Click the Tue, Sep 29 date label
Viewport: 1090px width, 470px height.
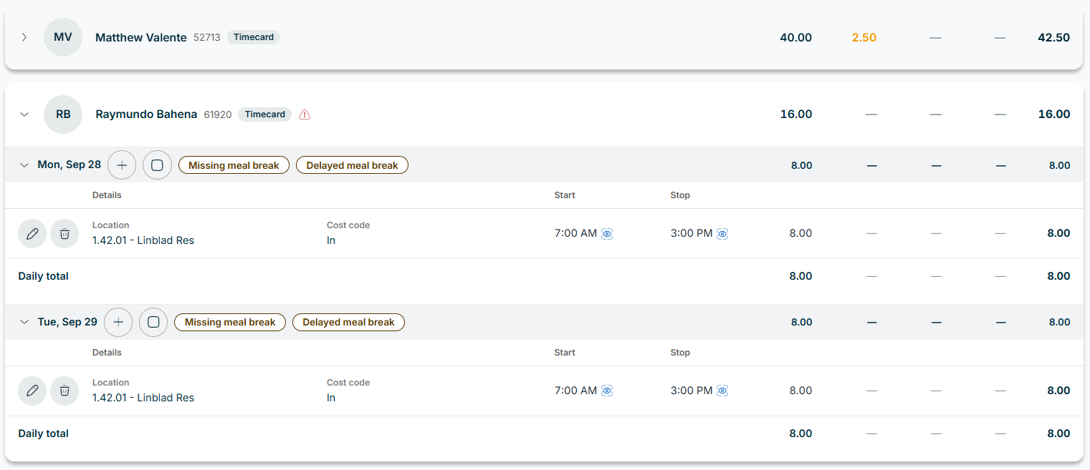(67, 323)
